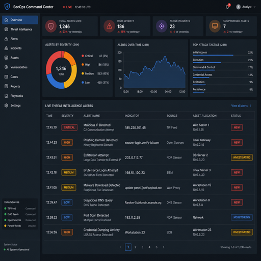Click the 1,246 Total donut chart center
The width and height of the screenshot is (261, 261).
[61, 70]
